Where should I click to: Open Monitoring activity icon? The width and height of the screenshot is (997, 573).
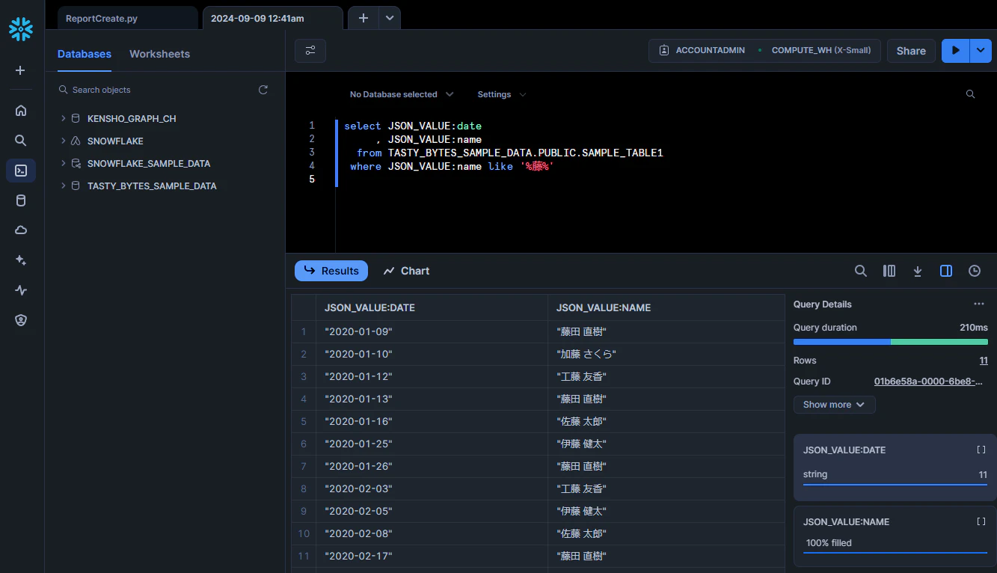pos(21,290)
